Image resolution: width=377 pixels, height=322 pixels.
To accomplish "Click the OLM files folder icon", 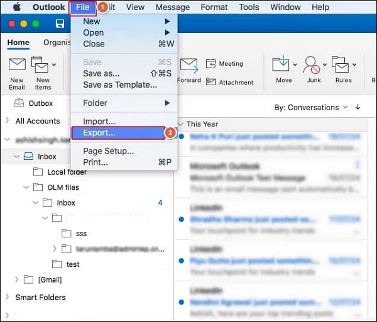I will (38, 187).
